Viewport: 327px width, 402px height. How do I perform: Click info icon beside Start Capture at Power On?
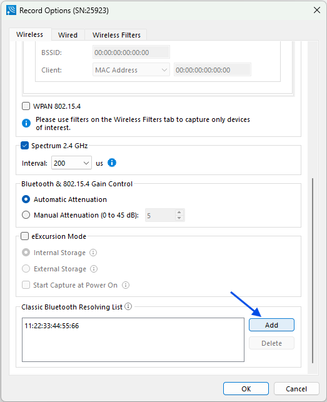126,285
